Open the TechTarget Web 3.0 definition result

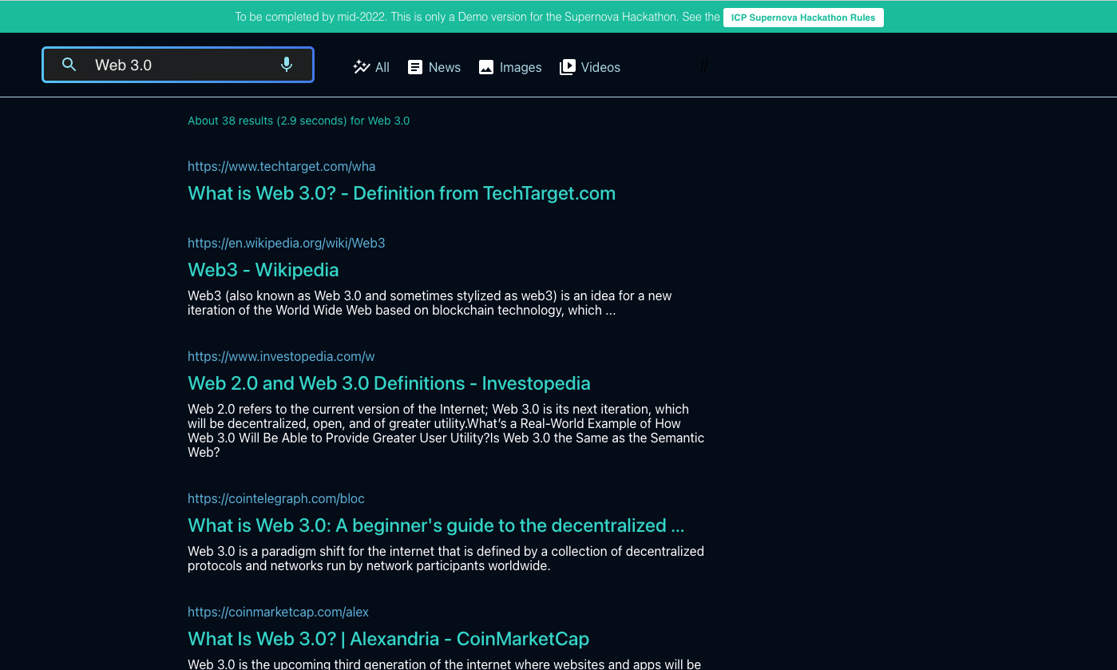click(x=402, y=193)
